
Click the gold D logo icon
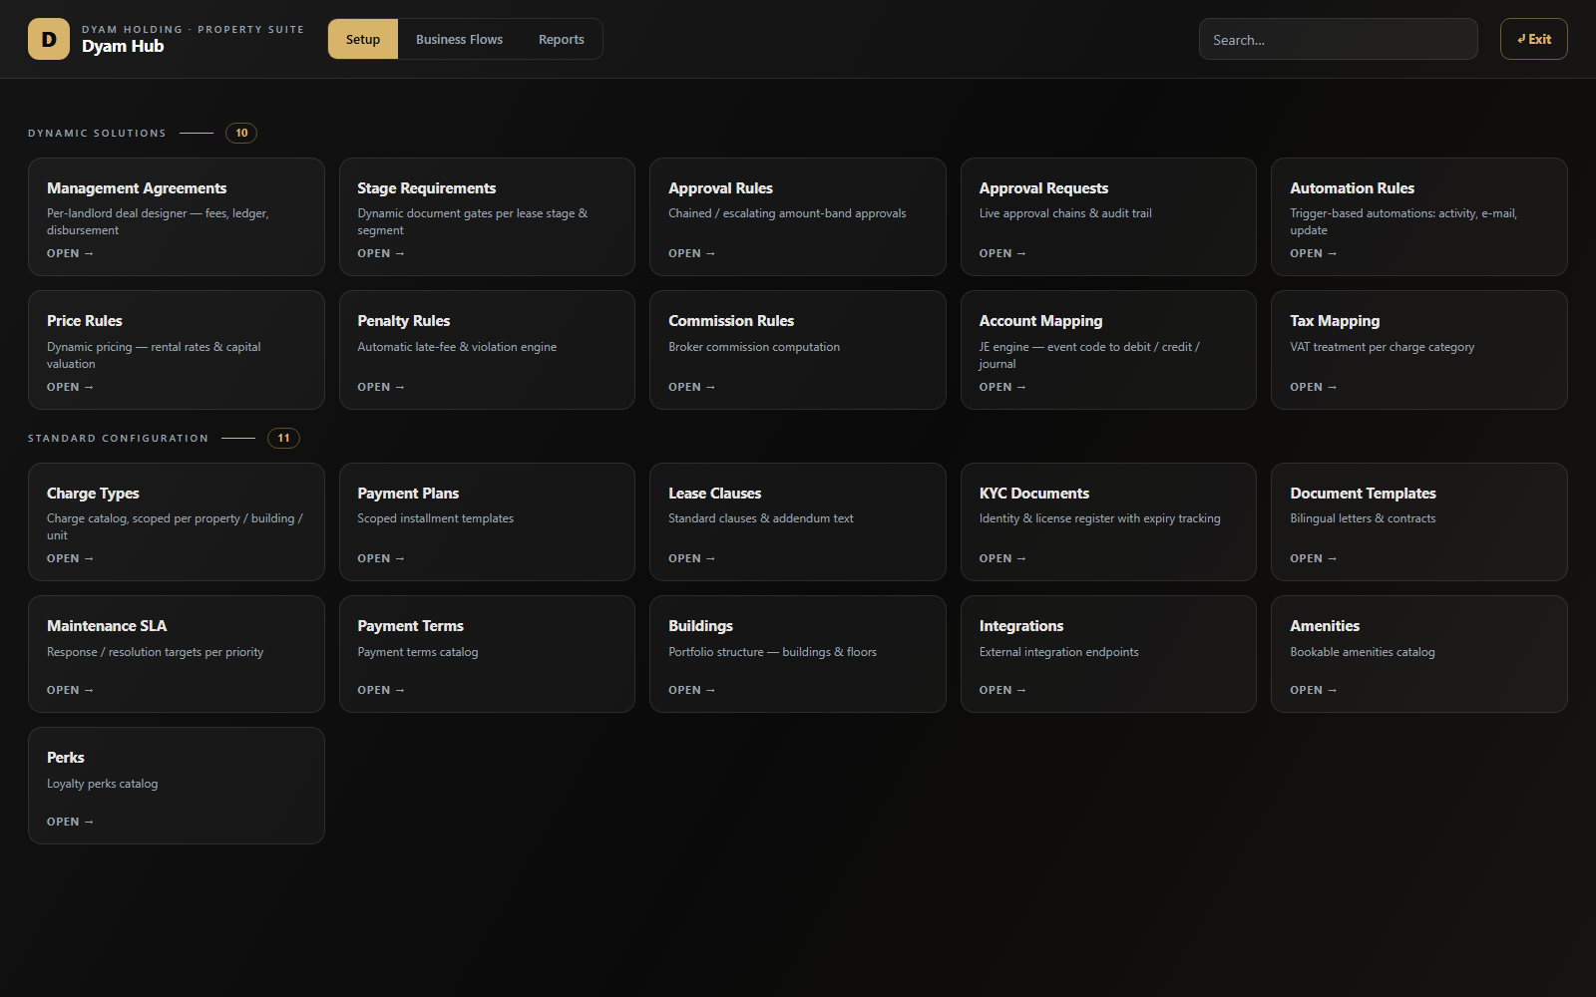pyautogui.click(x=49, y=39)
